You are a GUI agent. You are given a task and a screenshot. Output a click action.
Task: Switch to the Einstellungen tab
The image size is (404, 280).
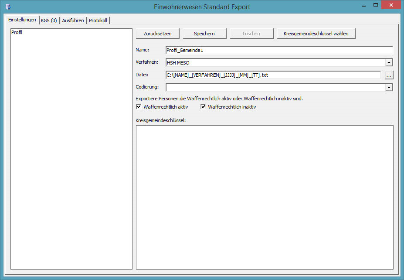click(22, 20)
